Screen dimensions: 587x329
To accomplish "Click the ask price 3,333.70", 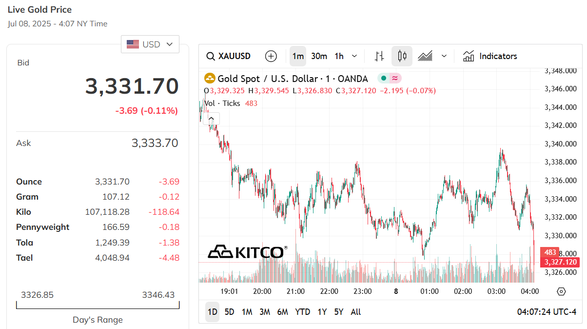I will point(155,143).
